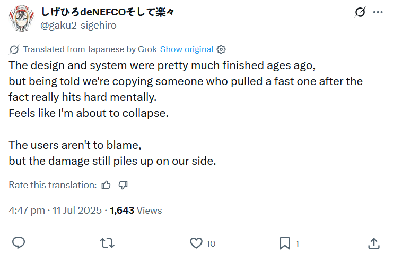Open display name しげひろdeNEFCOそして楽々
The width and height of the screenshot is (393, 261).
click(x=107, y=12)
